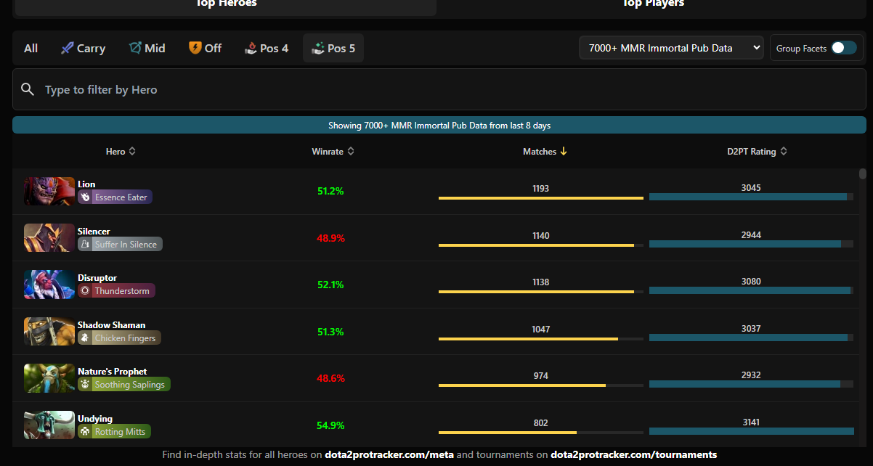Select the Mid role filter tab
The height and width of the screenshot is (466, 873).
147,48
